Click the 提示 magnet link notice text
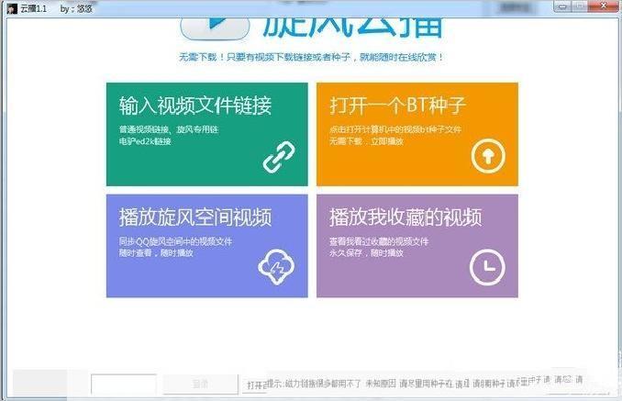The height and width of the screenshot is (401, 622). [x=425, y=384]
